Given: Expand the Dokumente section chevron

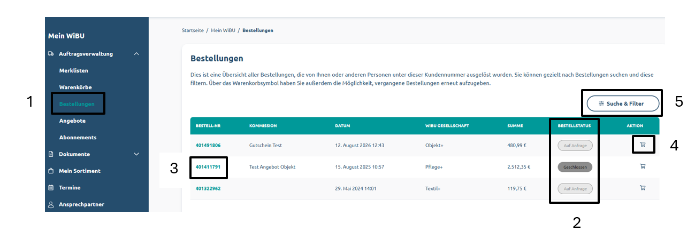Looking at the screenshot, I should pyautogui.click(x=136, y=154).
